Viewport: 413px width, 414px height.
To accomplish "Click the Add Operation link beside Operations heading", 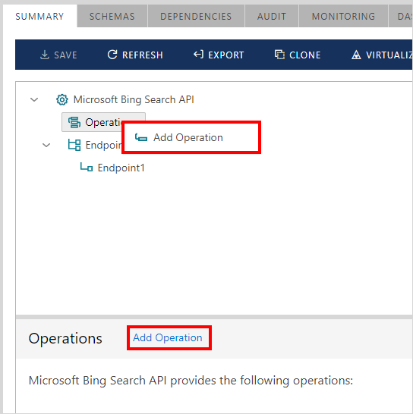I will [168, 337].
